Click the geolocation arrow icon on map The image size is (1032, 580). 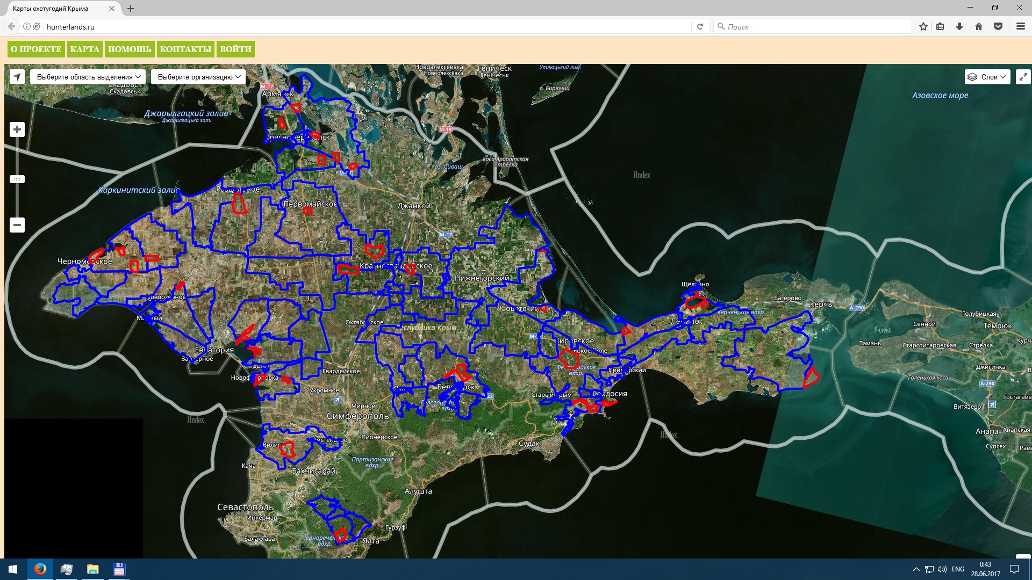[17, 77]
